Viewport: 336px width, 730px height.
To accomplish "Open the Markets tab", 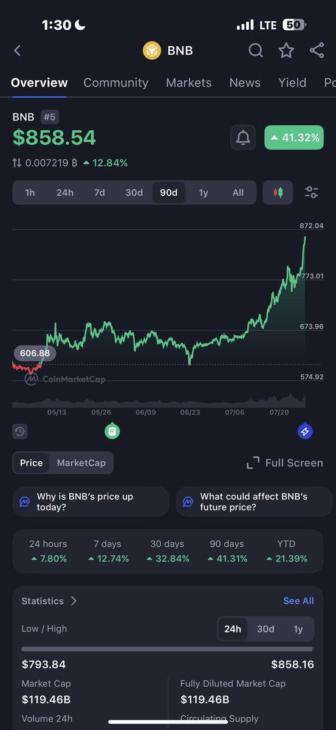I will (x=189, y=83).
